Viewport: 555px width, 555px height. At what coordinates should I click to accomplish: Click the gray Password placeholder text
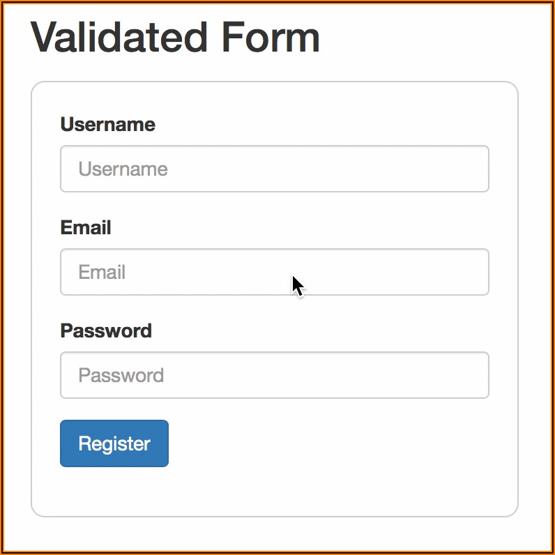coord(121,375)
